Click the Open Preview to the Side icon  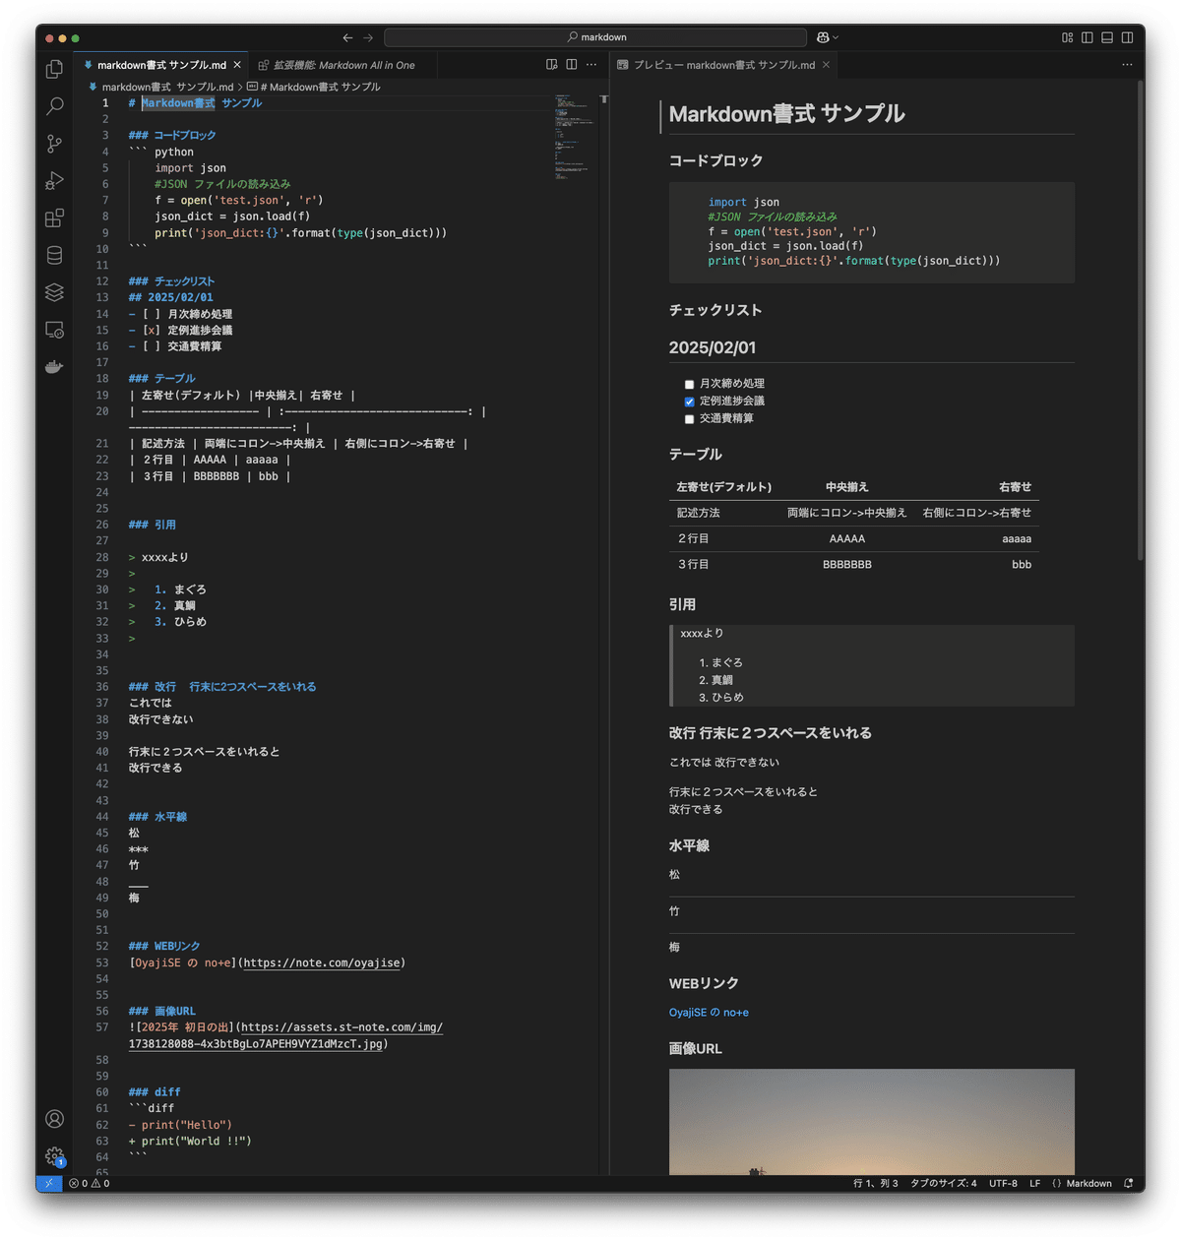click(x=550, y=63)
